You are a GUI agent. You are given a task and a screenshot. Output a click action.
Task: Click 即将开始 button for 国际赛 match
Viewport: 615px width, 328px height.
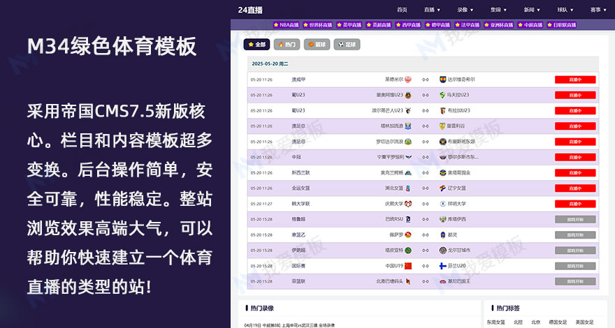[574, 266]
